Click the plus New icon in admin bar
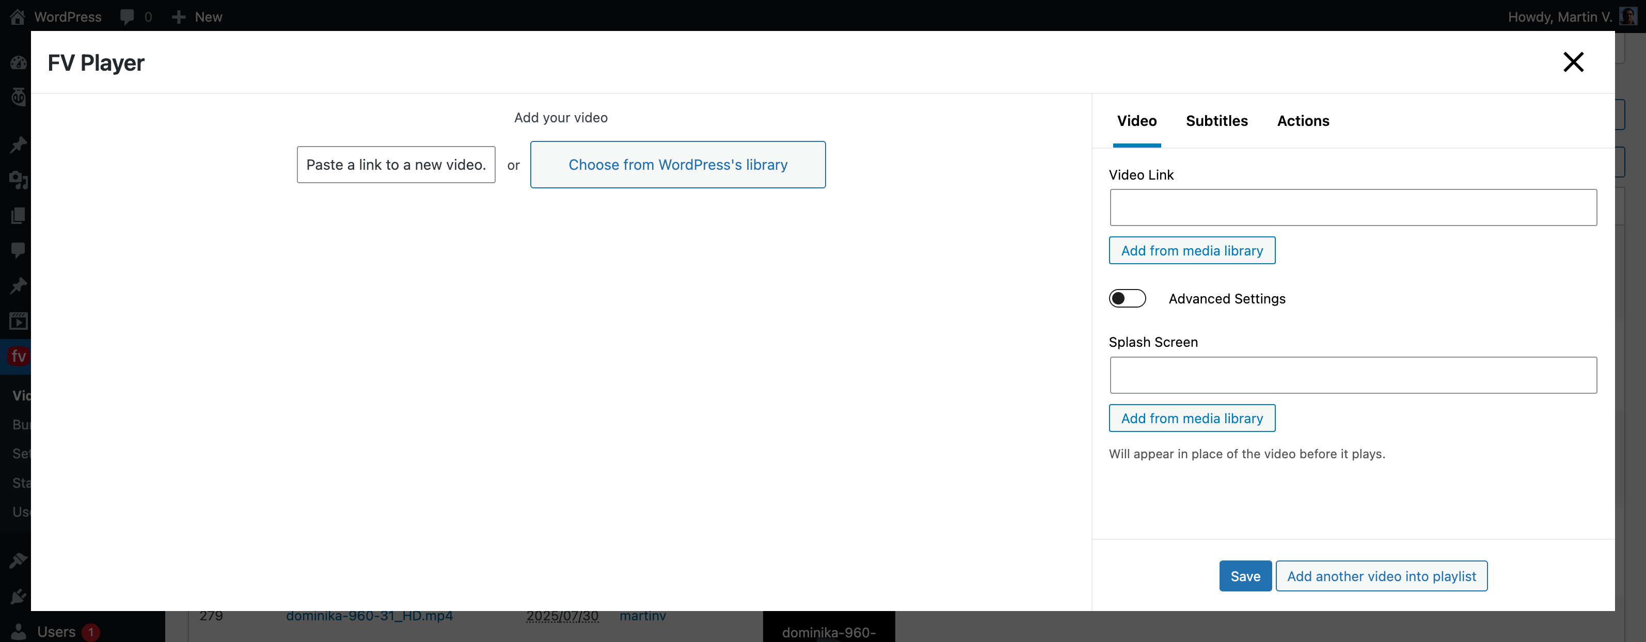 (x=179, y=17)
